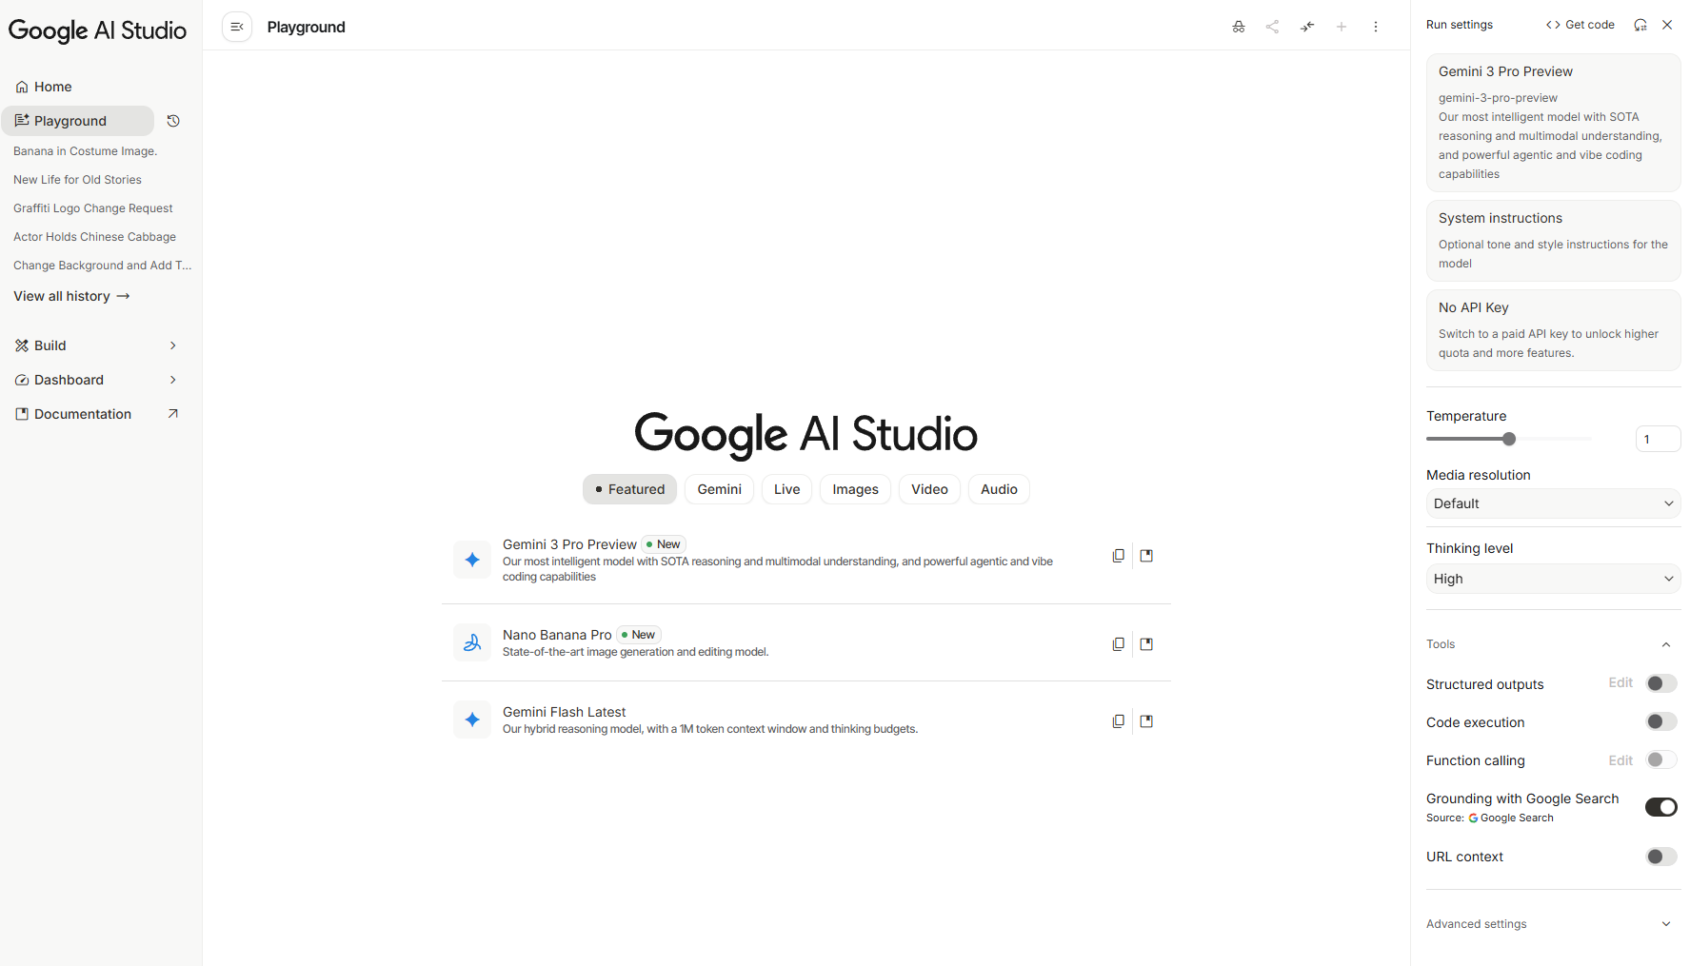Open the three-dot more options menu
The width and height of the screenshot is (1690, 966).
[1376, 27]
